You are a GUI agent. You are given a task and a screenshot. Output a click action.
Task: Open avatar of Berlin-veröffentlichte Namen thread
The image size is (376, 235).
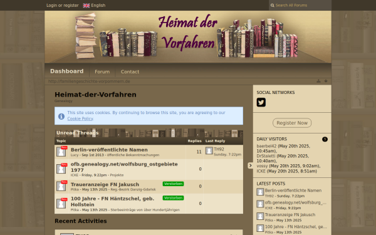[x=61, y=152]
